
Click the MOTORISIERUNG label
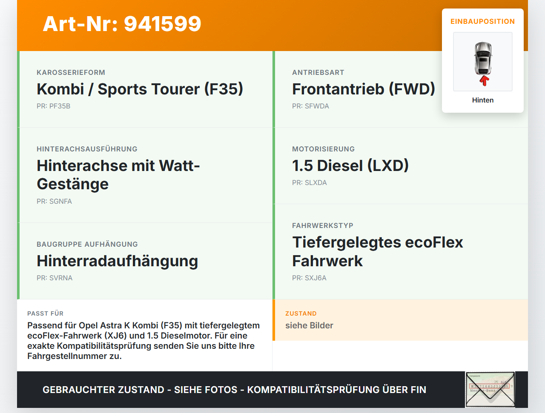coord(323,149)
